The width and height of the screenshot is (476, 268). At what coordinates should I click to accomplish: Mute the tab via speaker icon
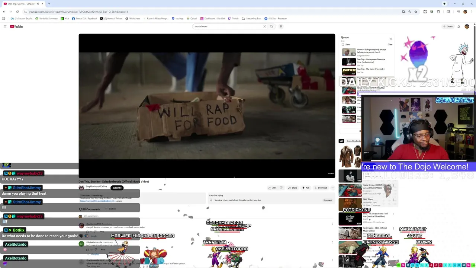pyautogui.click(x=38, y=4)
